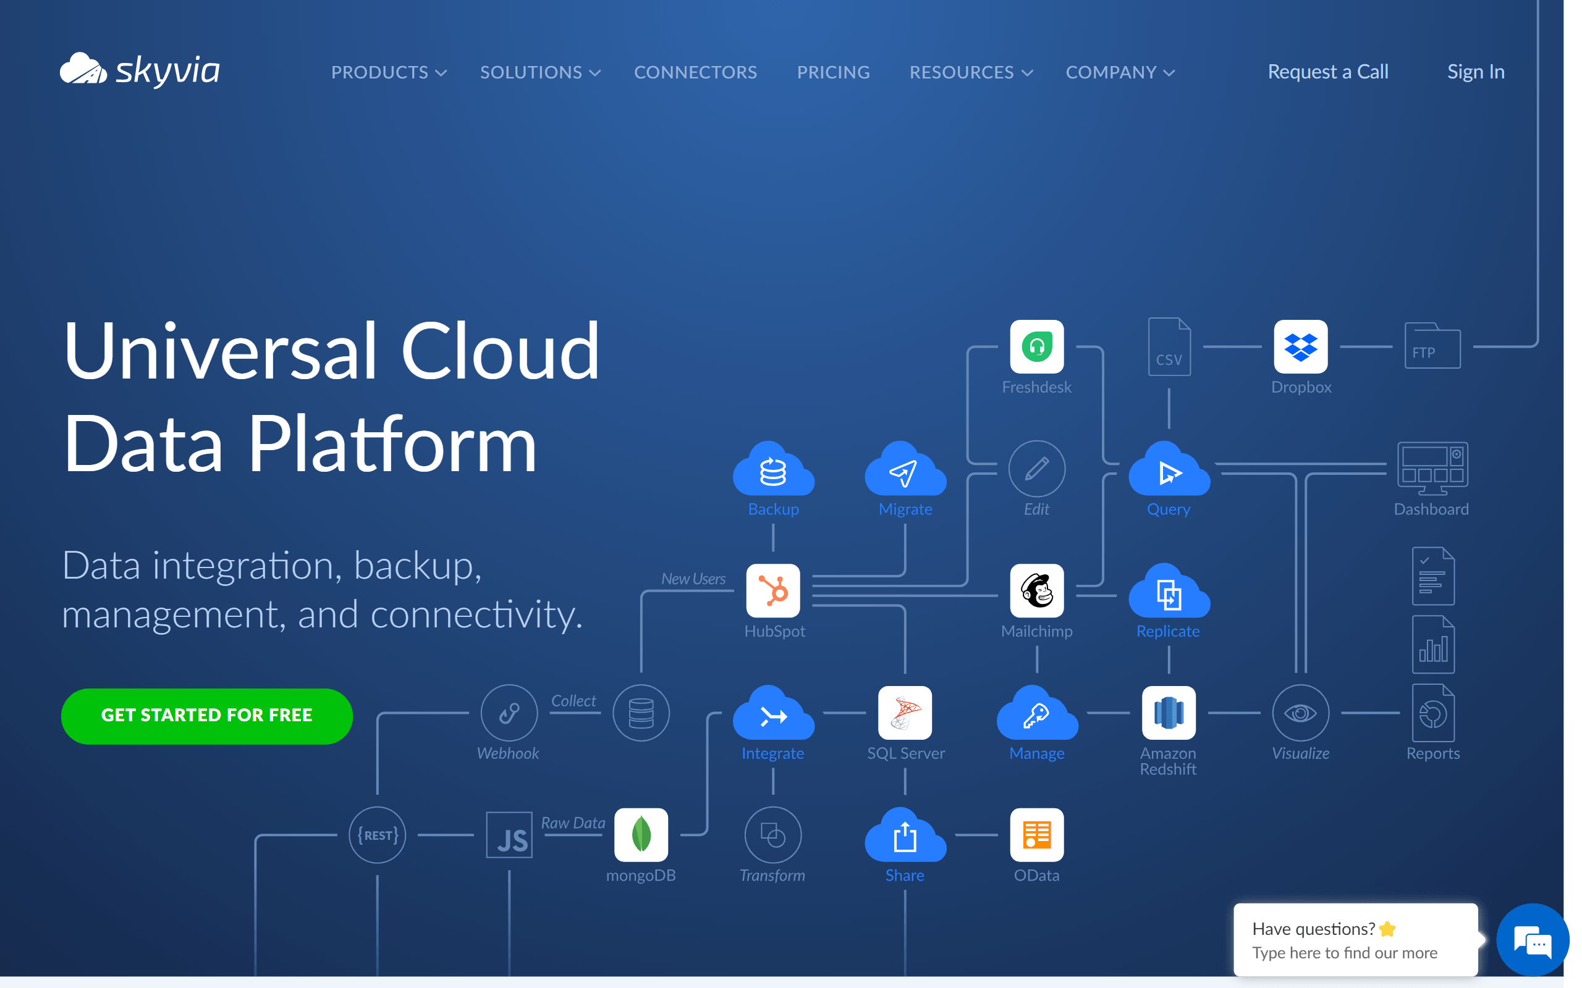Click the 'Raw Data' label
1582x988 pixels.
pos(573,823)
